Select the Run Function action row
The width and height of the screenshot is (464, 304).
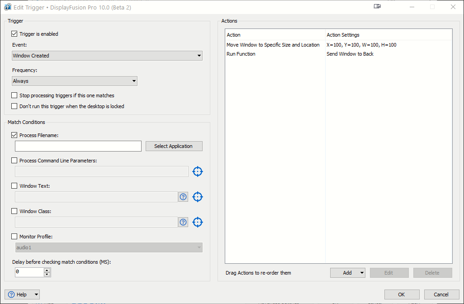point(241,54)
